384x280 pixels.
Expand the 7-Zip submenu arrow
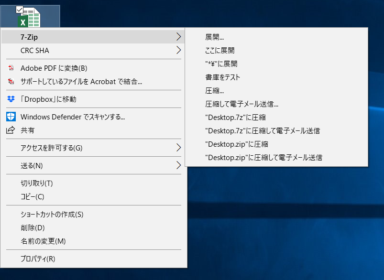click(179, 36)
